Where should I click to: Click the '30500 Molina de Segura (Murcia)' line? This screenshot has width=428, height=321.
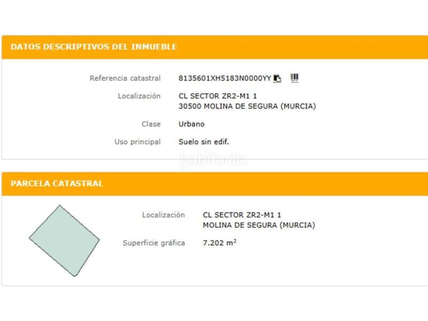click(247, 106)
